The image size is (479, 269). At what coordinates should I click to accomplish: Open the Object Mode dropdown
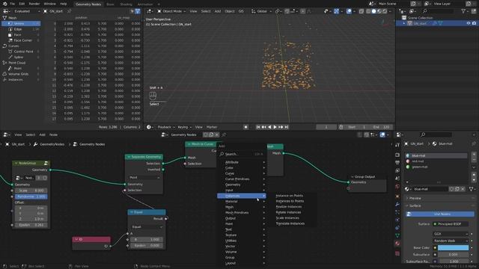pyautogui.click(x=171, y=11)
